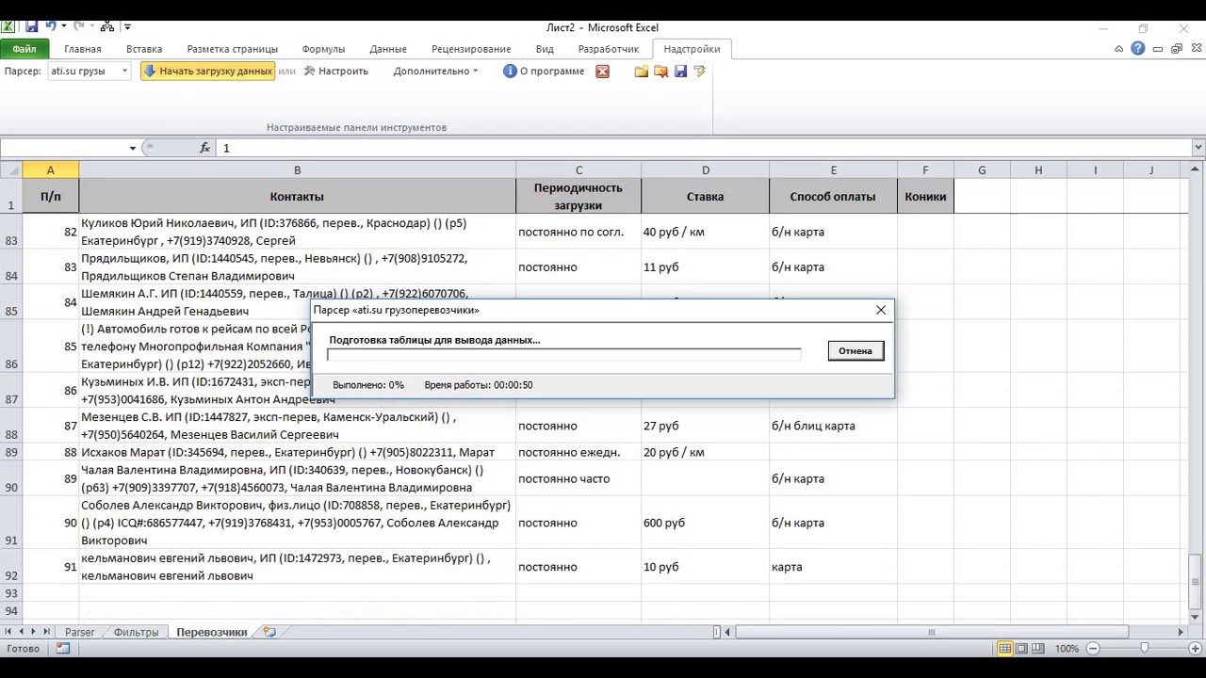This screenshot has height=678, width=1206.
Task: Minimize the ribbon with the caret icon
Action: (x=1119, y=49)
